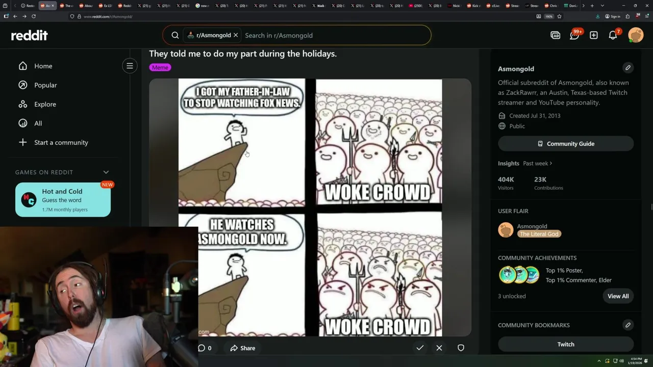Click the browser back arrow
This screenshot has height=367, width=653.
[x=15, y=16]
